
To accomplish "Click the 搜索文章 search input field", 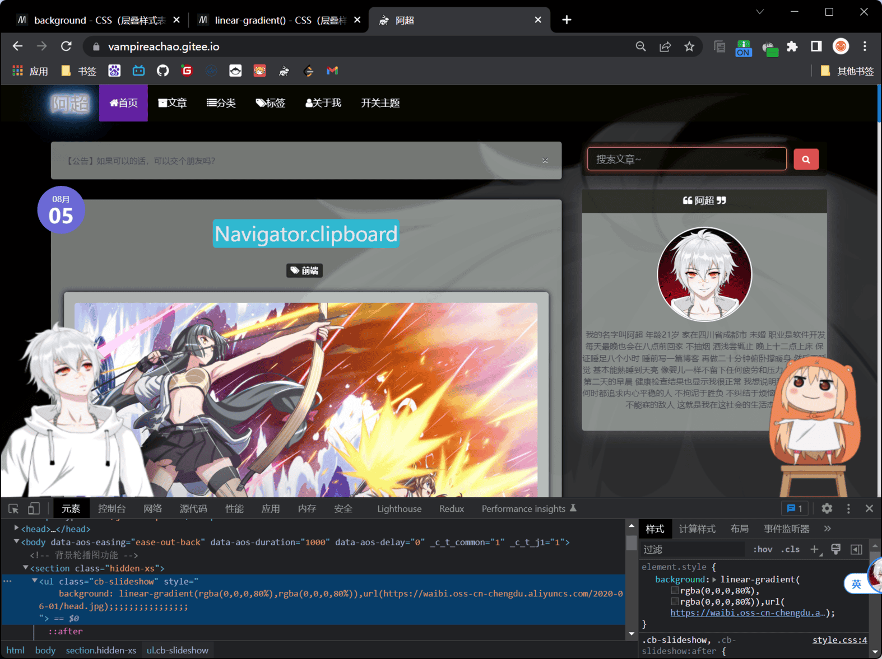I will (686, 160).
